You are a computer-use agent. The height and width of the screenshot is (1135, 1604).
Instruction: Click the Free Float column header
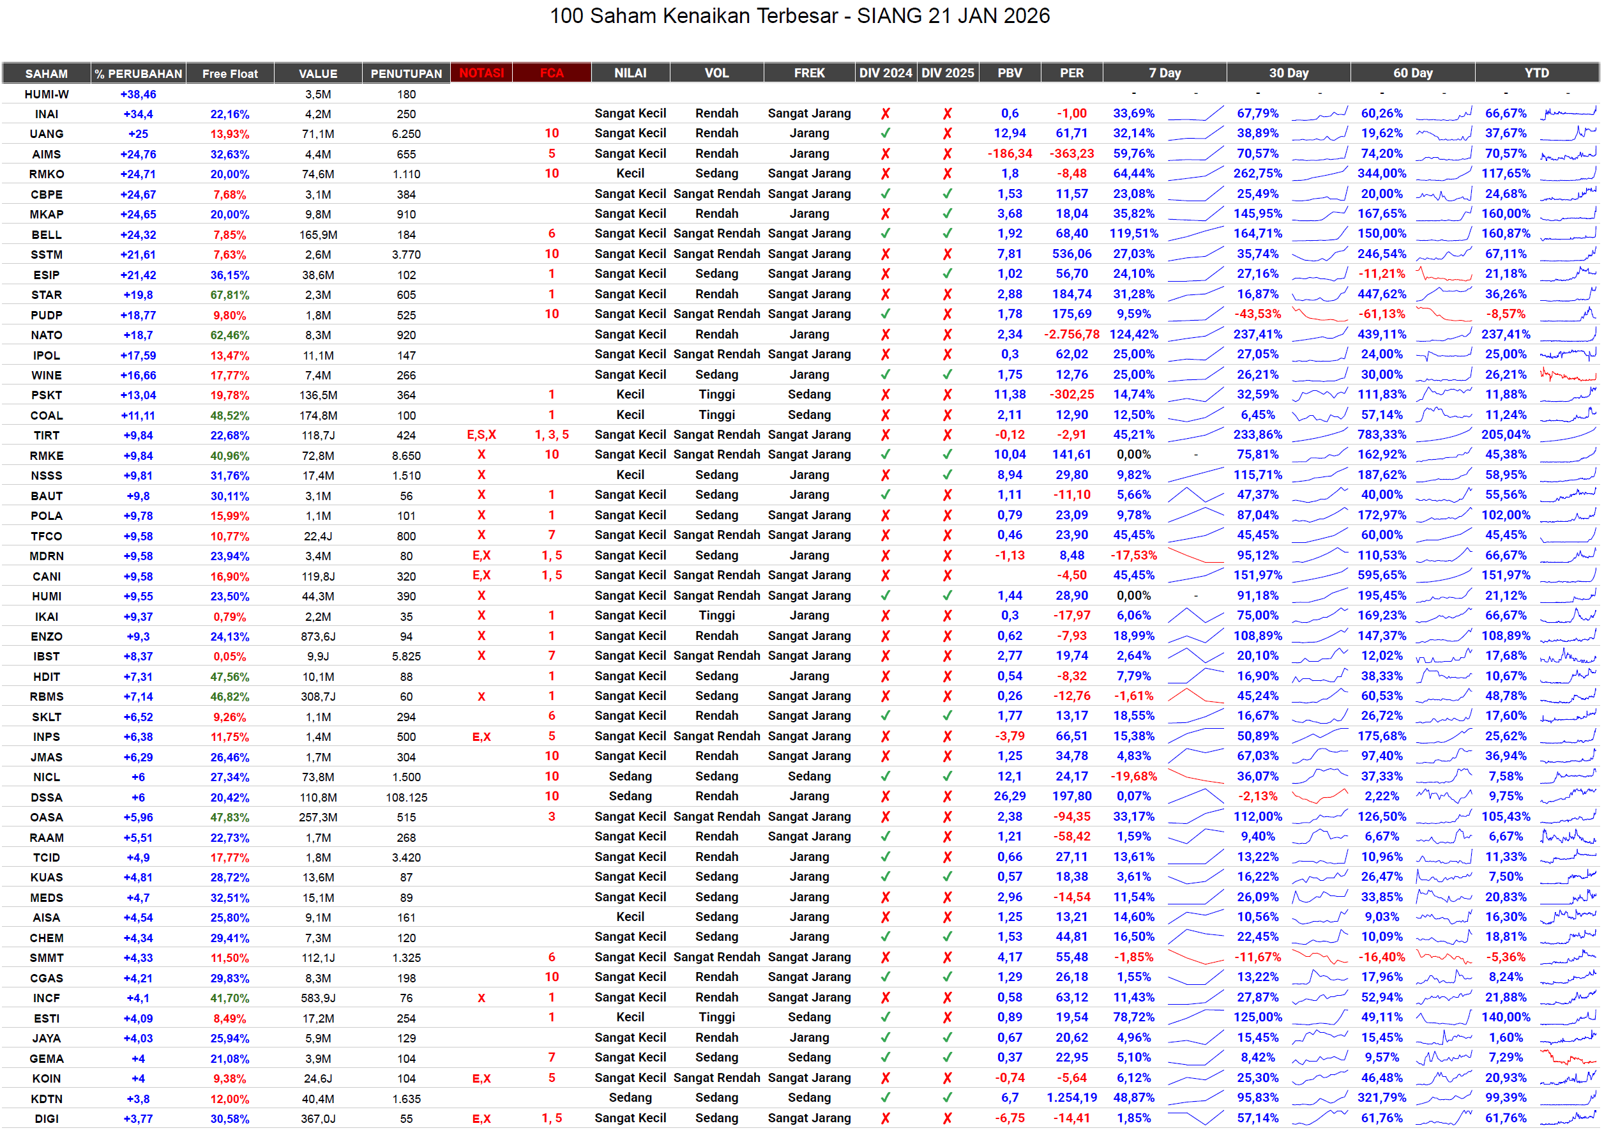pyautogui.click(x=230, y=73)
